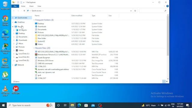Switch to the large icons view button
The height and width of the screenshot is (108, 192).
[167, 81]
